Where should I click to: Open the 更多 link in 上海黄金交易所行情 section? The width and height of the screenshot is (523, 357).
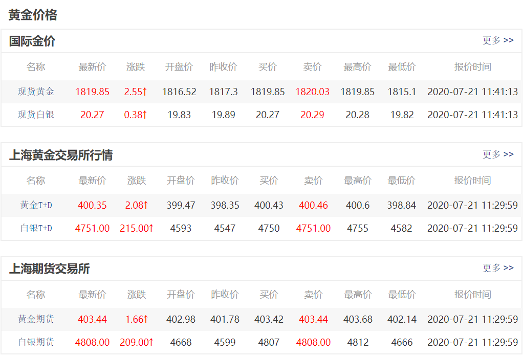point(498,154)
